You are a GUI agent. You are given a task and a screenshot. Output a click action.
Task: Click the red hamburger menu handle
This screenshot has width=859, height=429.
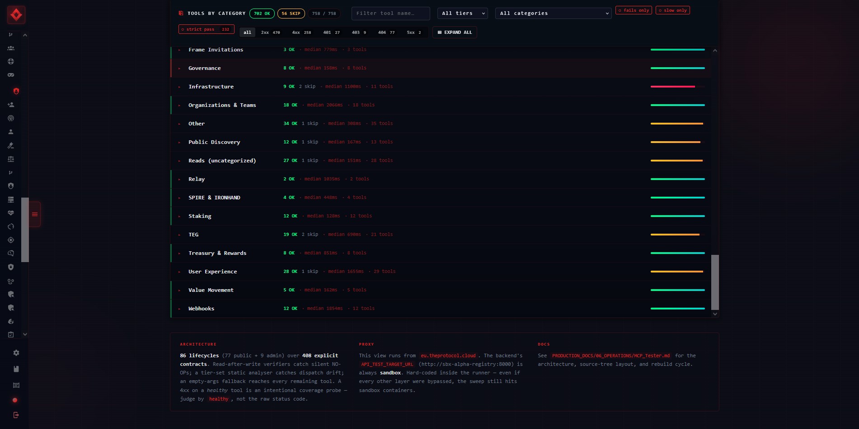(35, 214)
